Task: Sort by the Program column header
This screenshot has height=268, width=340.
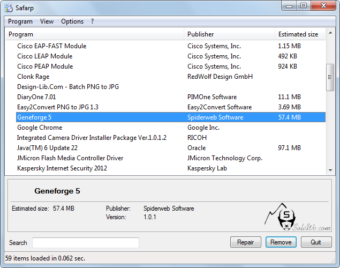Action: [x=95, y=34]
